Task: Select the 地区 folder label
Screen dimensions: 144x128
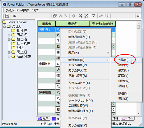Action: coord(20,48)
